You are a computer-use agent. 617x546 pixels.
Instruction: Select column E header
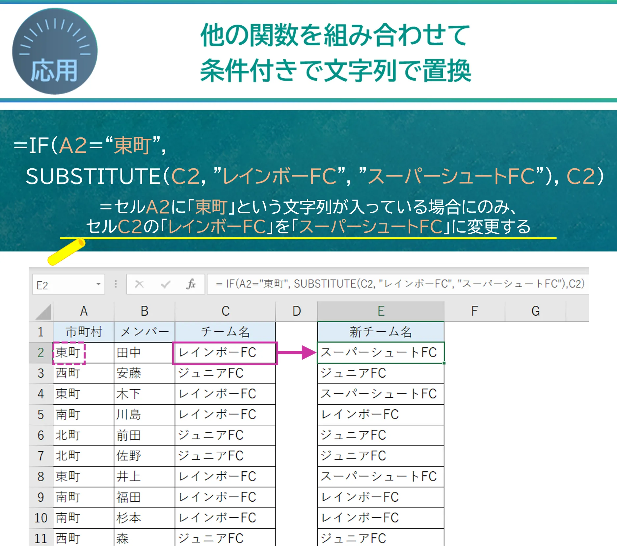click(381, 311)
